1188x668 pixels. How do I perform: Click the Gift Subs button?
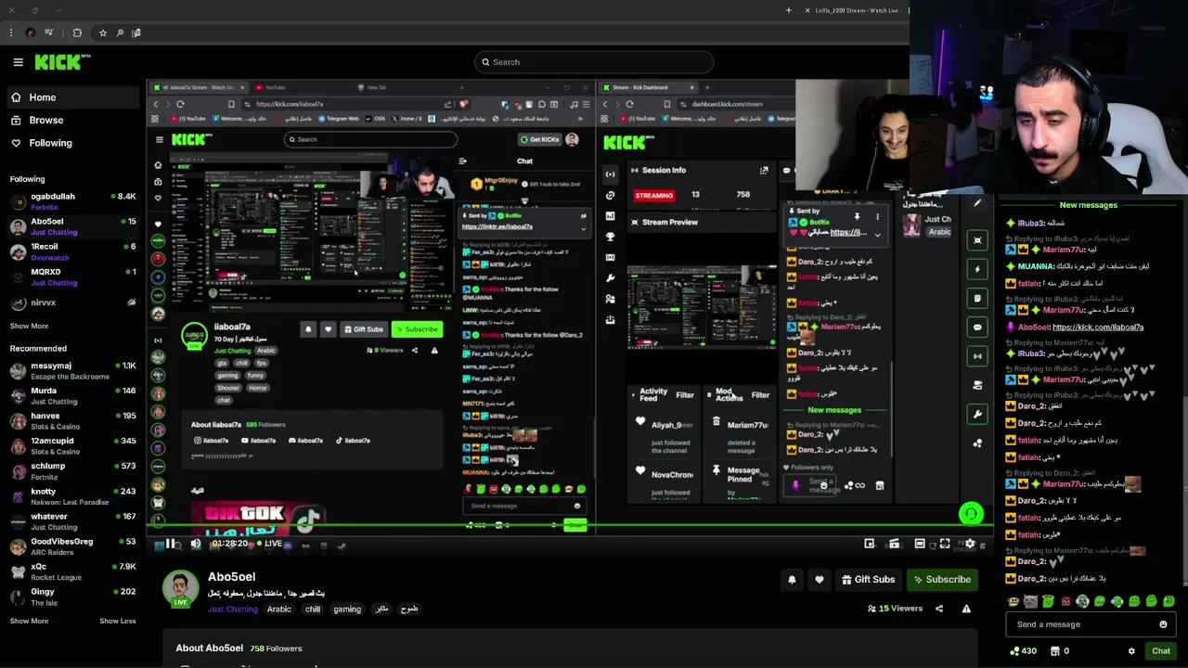[x=869, y=580]
